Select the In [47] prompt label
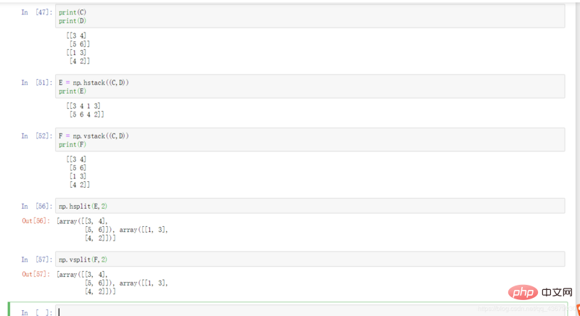Image resolution: width=580 pixels, height=316 pixels. 37,12
